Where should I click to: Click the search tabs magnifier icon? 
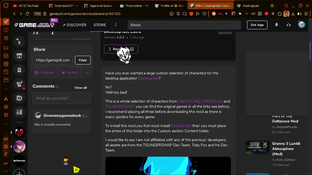coord(286,6)
